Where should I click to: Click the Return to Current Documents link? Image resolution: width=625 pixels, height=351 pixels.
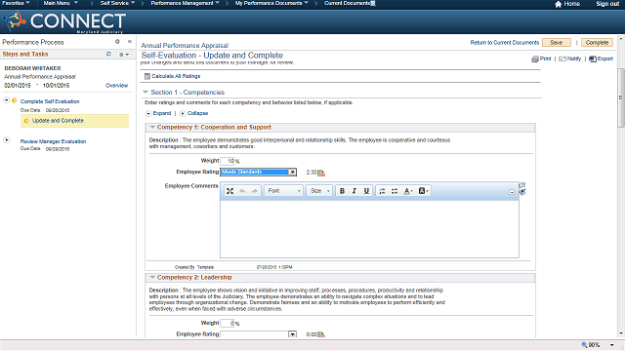505,43
